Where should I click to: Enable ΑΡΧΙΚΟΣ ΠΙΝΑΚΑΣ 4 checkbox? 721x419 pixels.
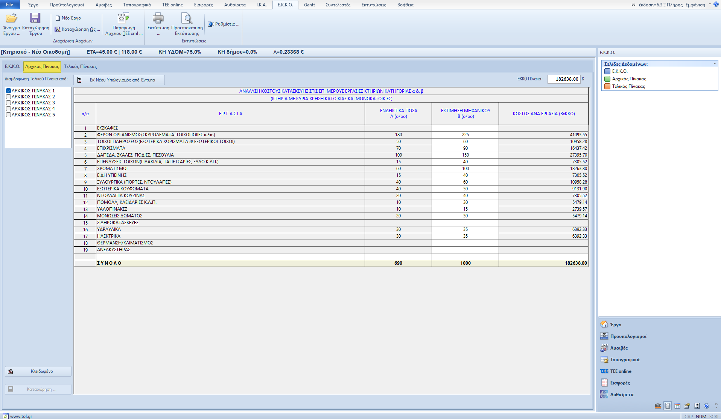(8, 109)
